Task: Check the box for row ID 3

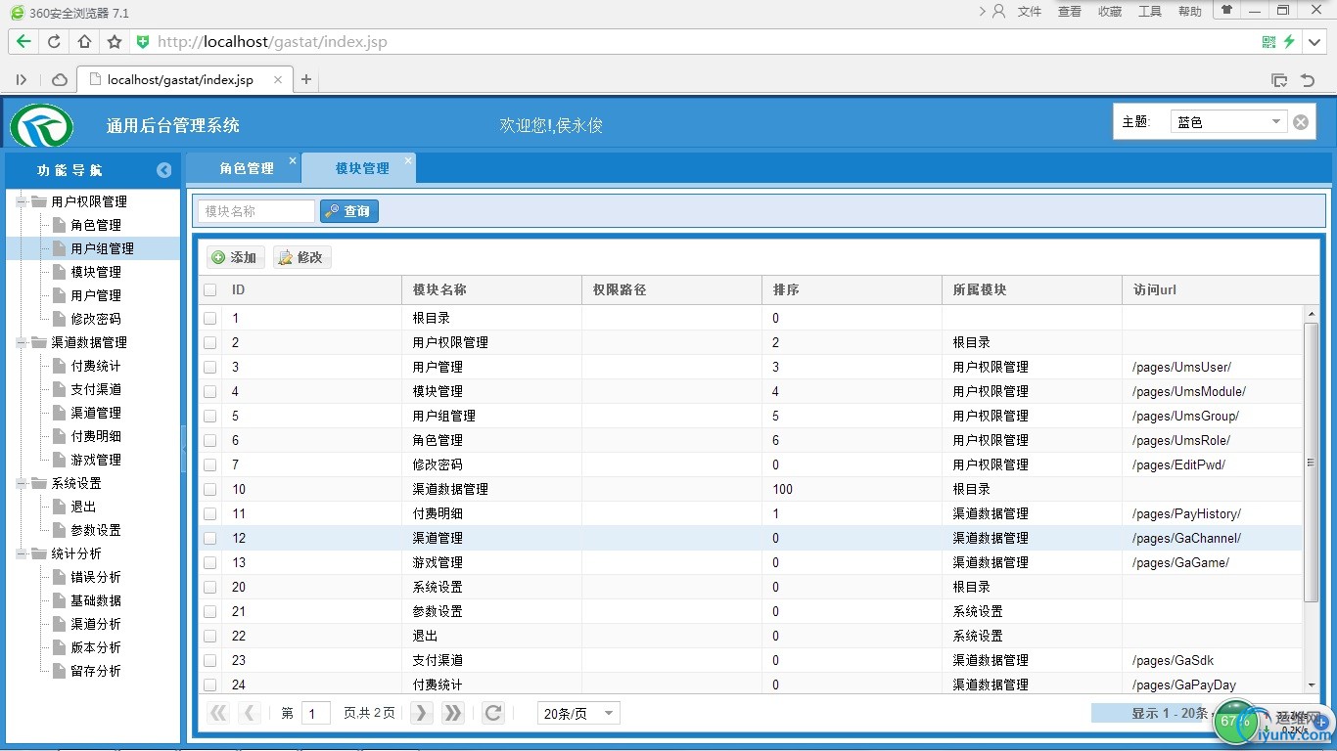Action: click(x=210, y=368)
